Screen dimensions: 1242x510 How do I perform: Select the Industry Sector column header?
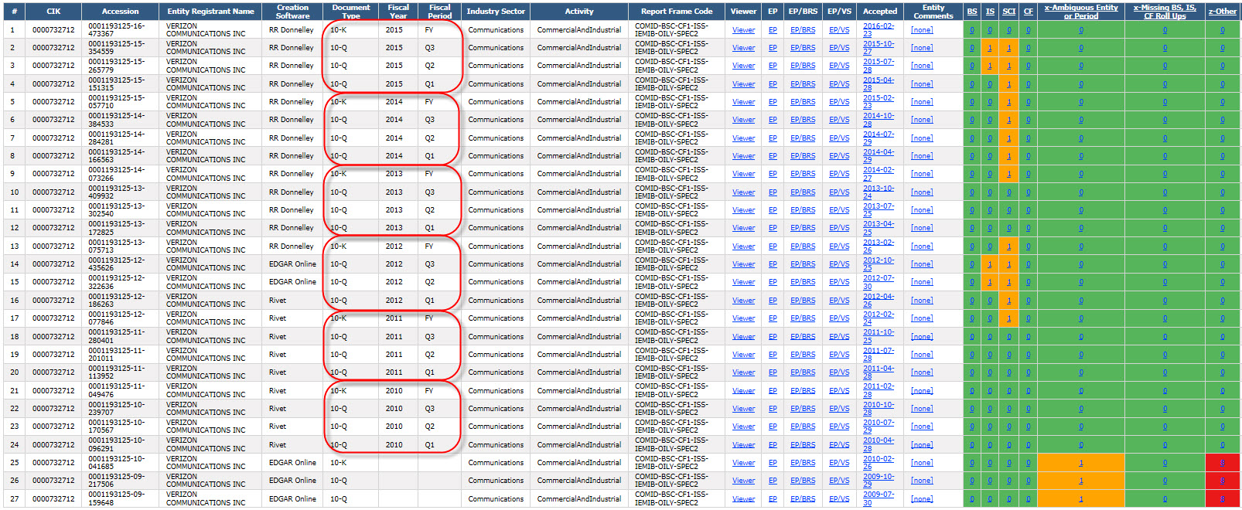[x=496, y=12]
